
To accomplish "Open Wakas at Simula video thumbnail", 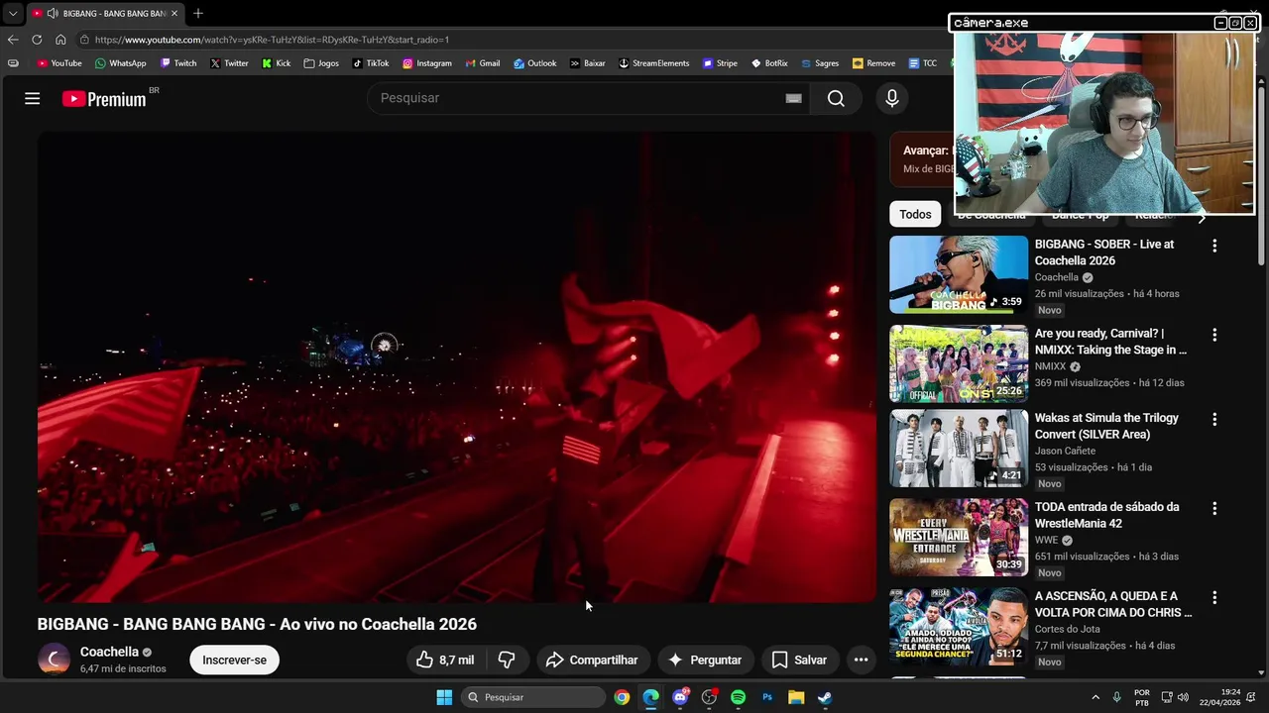I will 959,448.
